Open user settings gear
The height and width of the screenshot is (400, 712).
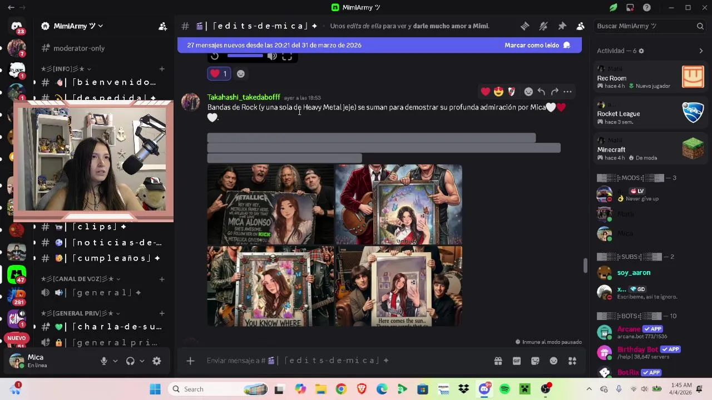(x=157, y=361)
